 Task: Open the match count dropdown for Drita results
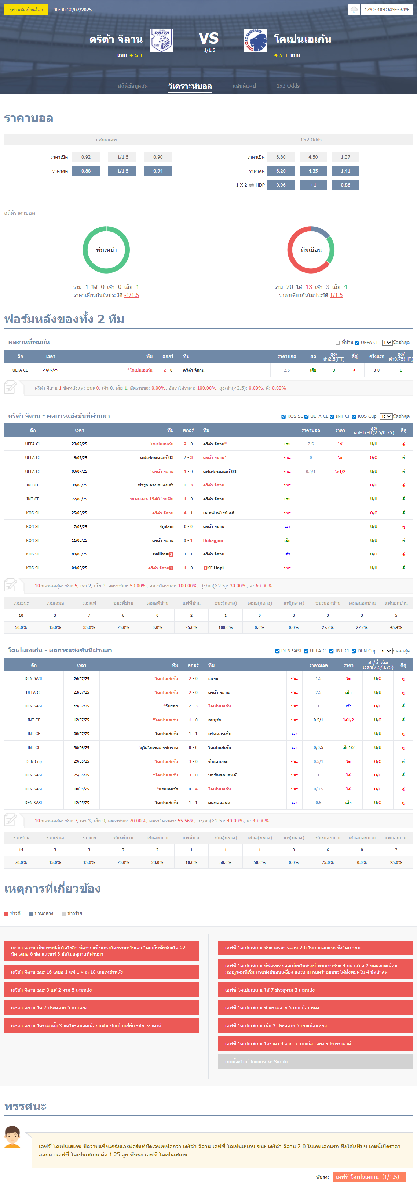pyautogui.click(x=386, y=417)
